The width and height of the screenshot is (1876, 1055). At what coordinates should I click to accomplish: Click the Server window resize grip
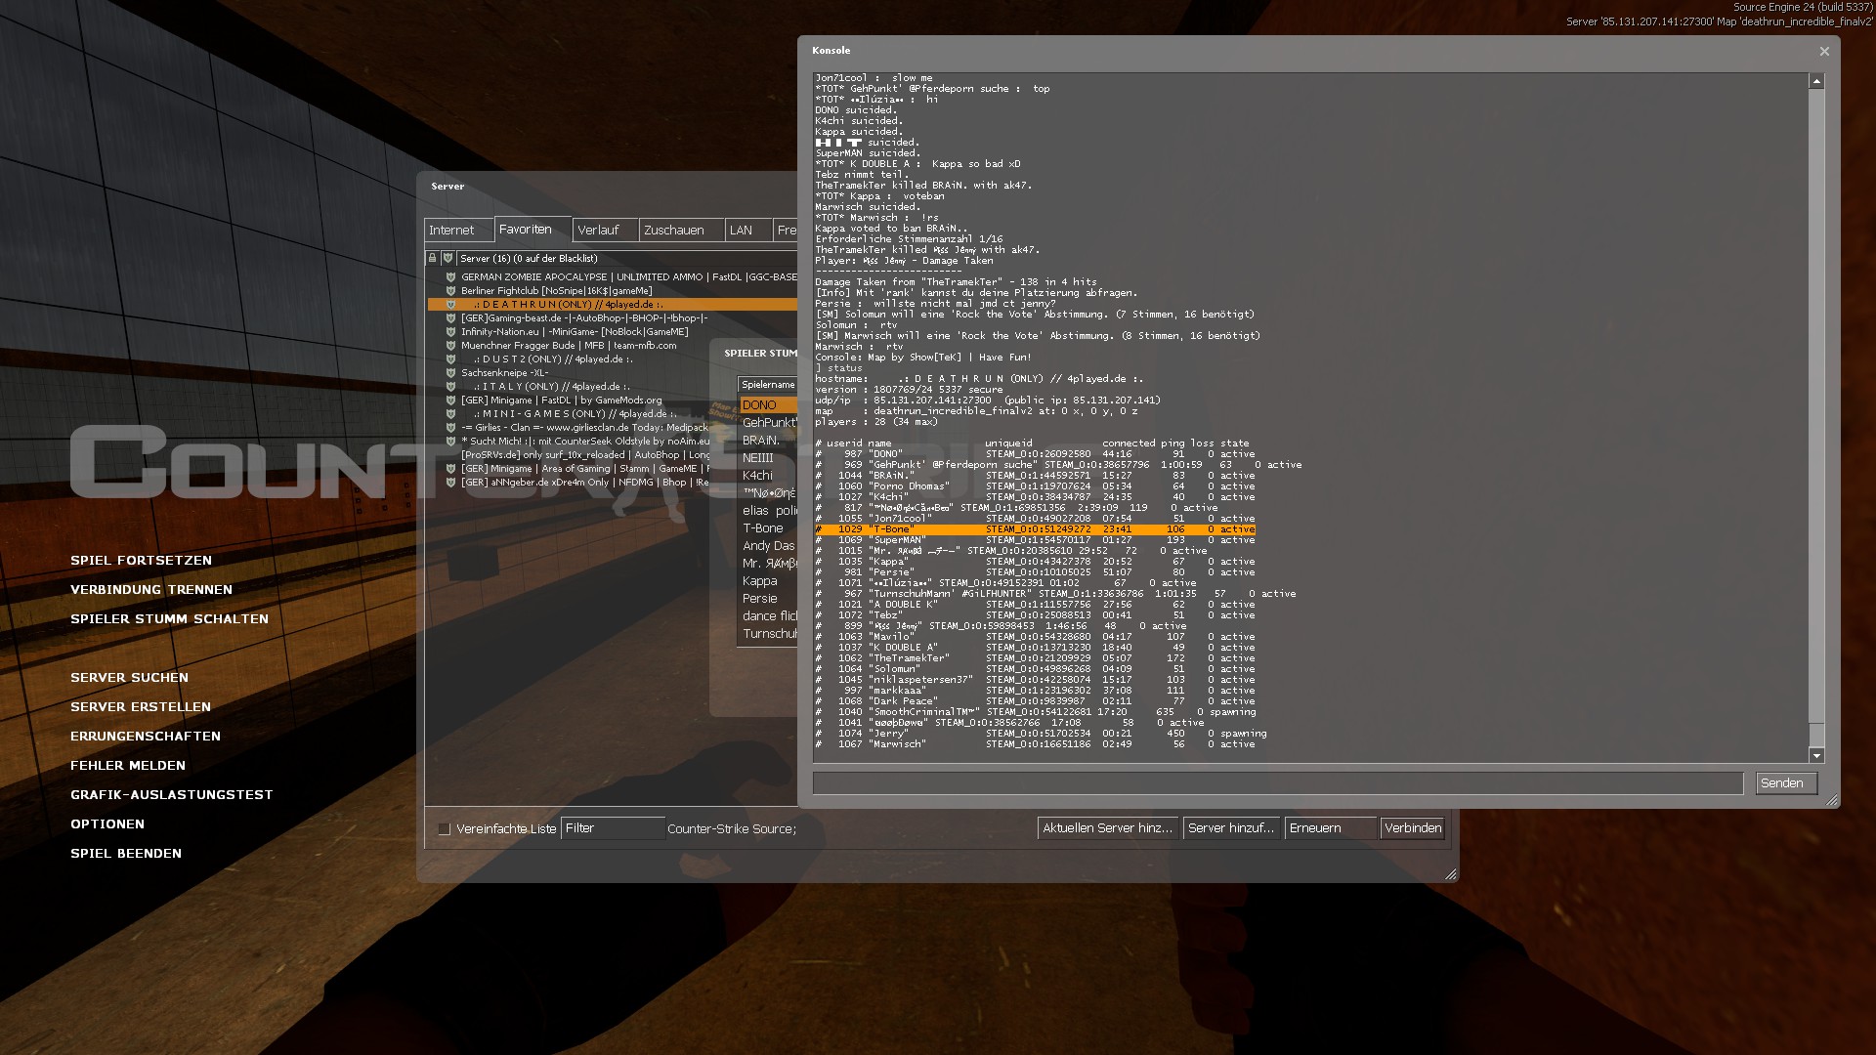pos(1451,874)
